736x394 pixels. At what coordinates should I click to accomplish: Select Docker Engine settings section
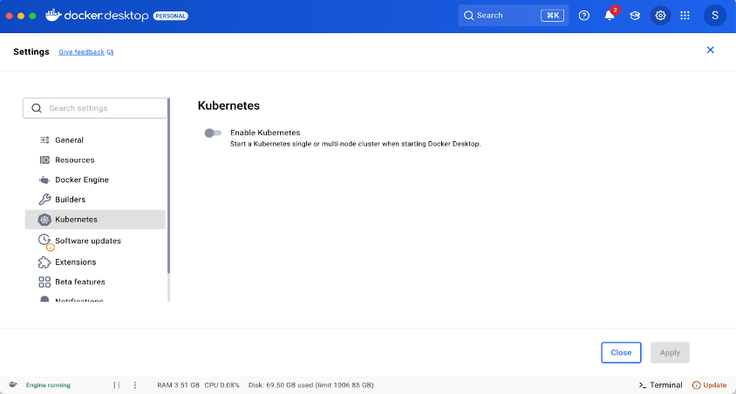(95, 180)
